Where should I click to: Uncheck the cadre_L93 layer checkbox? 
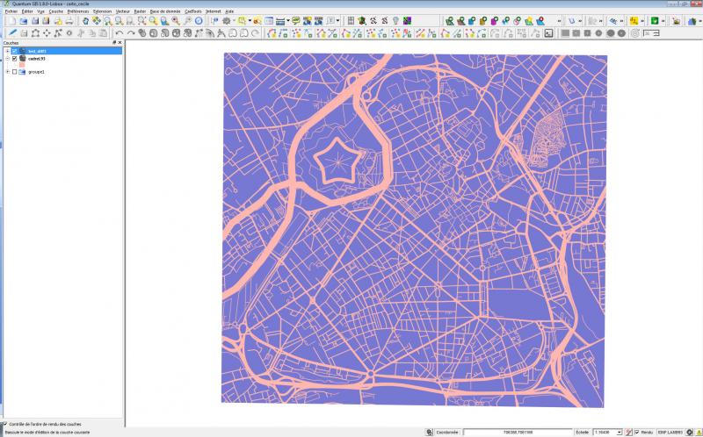point(14,58)
